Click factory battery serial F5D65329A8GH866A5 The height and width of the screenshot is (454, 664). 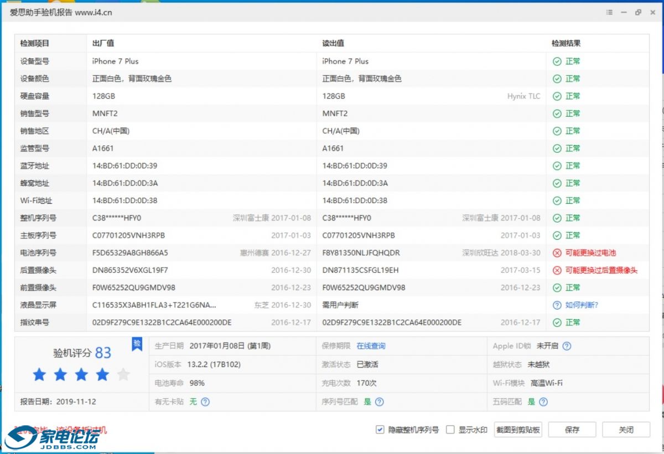[x=130, y=253]
